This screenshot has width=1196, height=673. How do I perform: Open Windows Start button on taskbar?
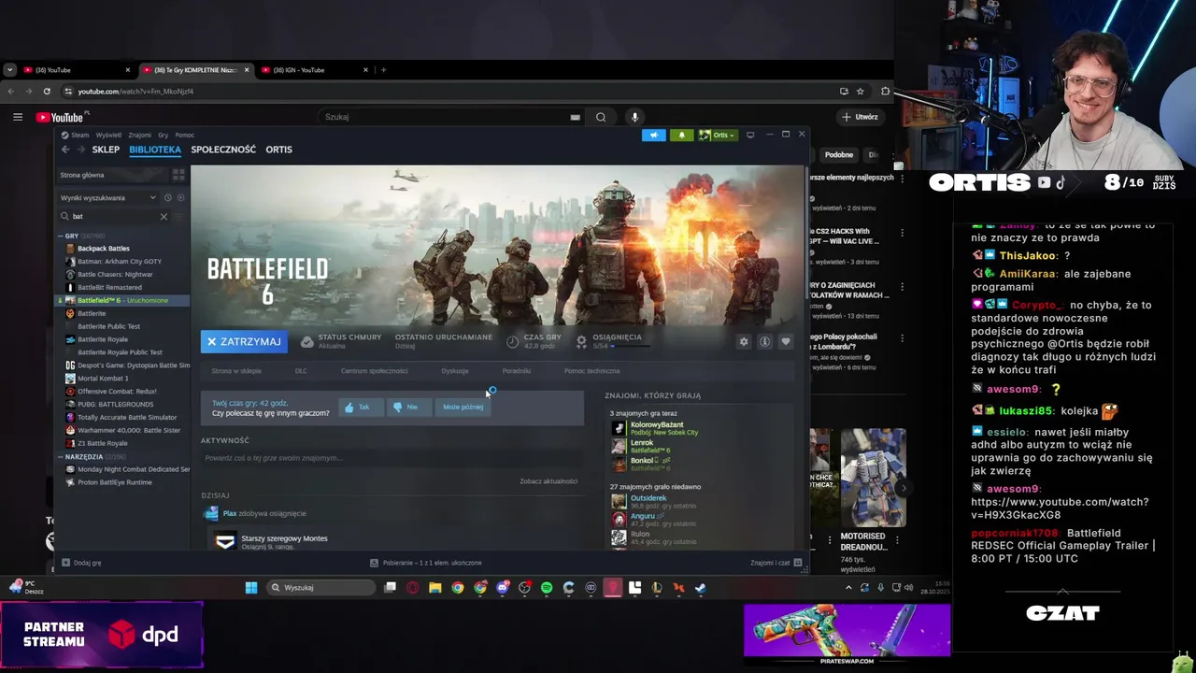coord(251,588)
